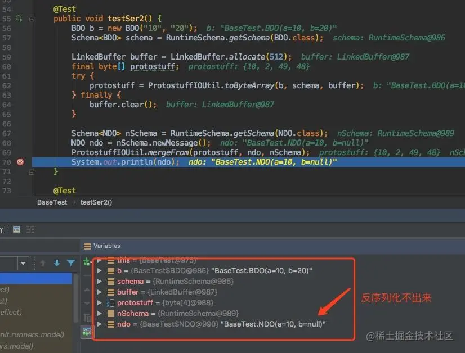The width and height of the screenshot is (465, 353).
Task: Go to next frame with the blue down arrow
Action: click(x=57, y=263)
